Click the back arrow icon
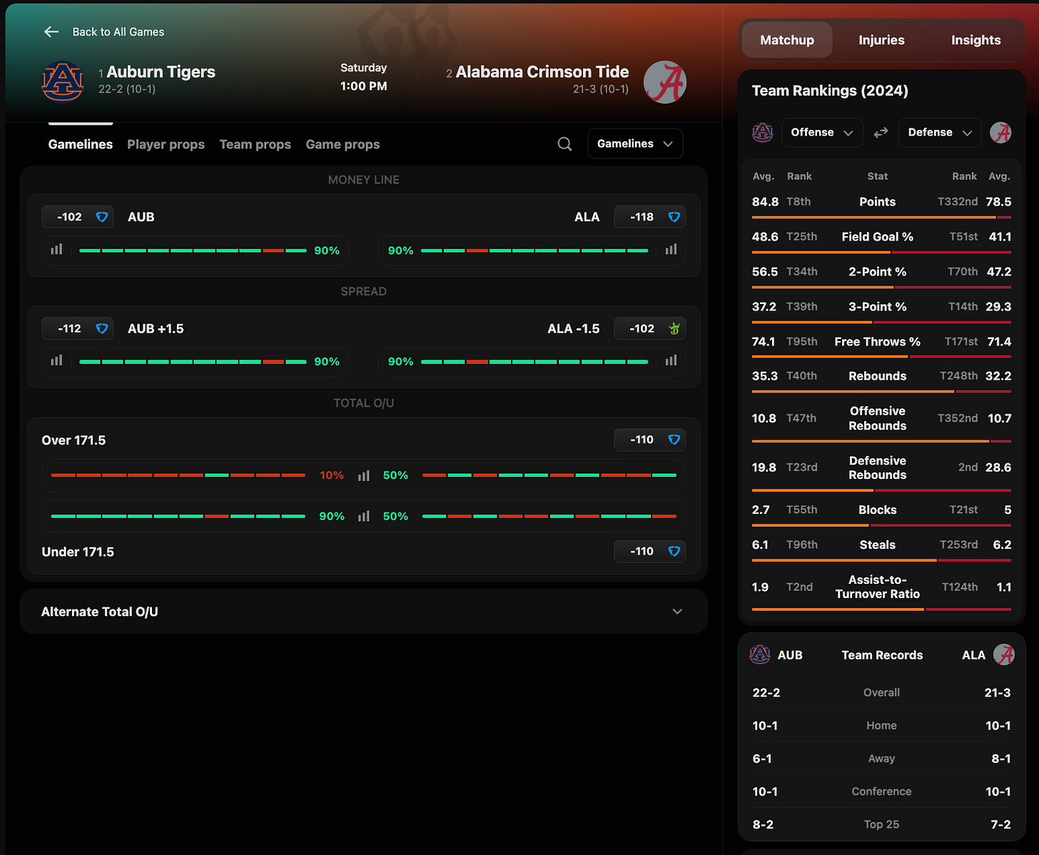Screen dimensions: 1039x855 pyautogui.click(x=51, y=31)
